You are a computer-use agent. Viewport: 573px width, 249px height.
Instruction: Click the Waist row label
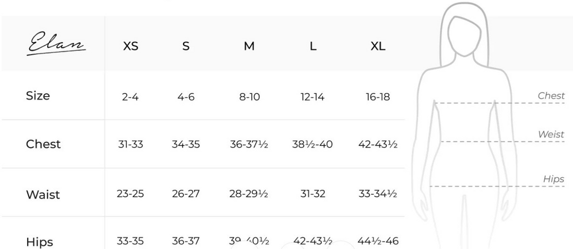43,194
